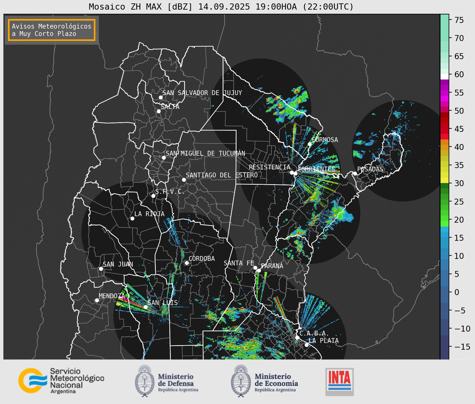The width and height of the screenshot is (475, 404).
Task: Click the Ministerio de Defensa emblem
Action: pos(145,381)
